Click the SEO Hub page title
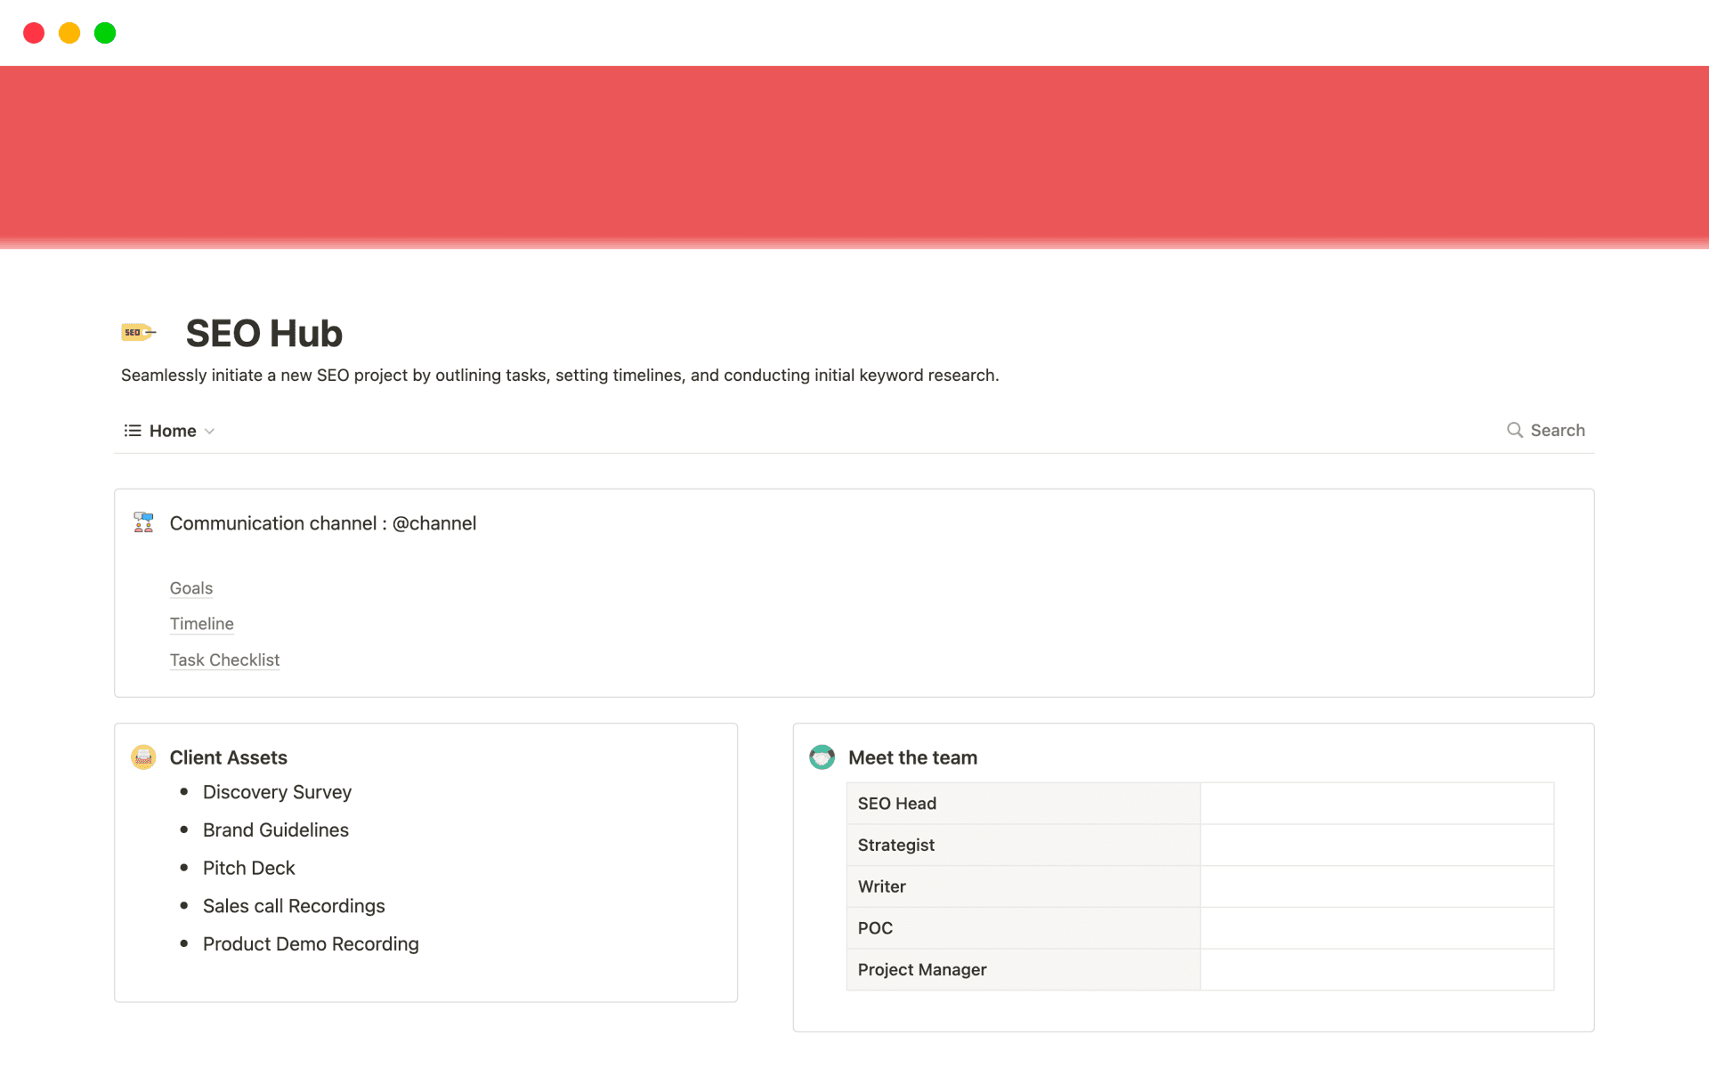 tap(263, 333)
